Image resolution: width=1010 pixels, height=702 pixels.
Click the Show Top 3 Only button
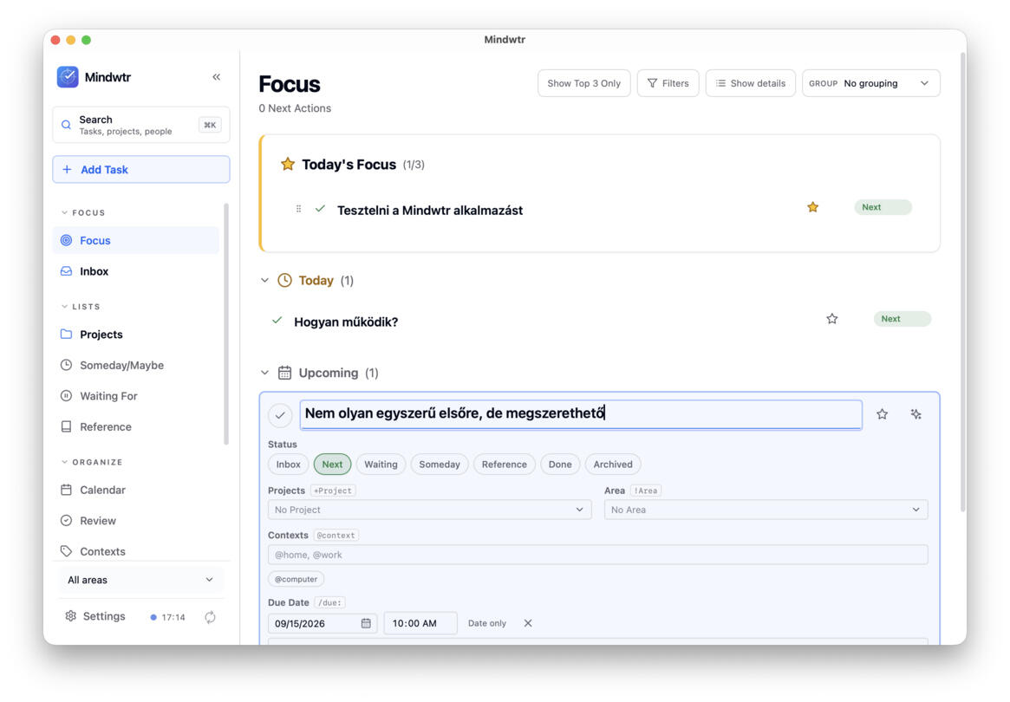coord(583,84)
